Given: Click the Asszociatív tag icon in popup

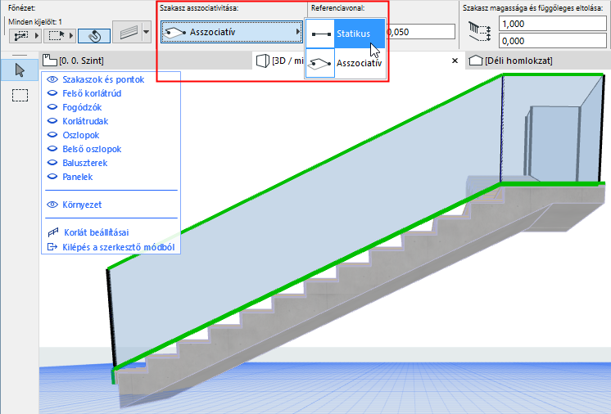Looking at the screenshot, I should 320,63.
